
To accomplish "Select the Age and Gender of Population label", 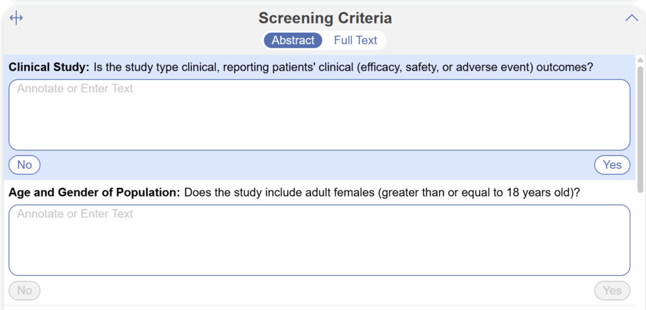I will click(x=95, y=193).
